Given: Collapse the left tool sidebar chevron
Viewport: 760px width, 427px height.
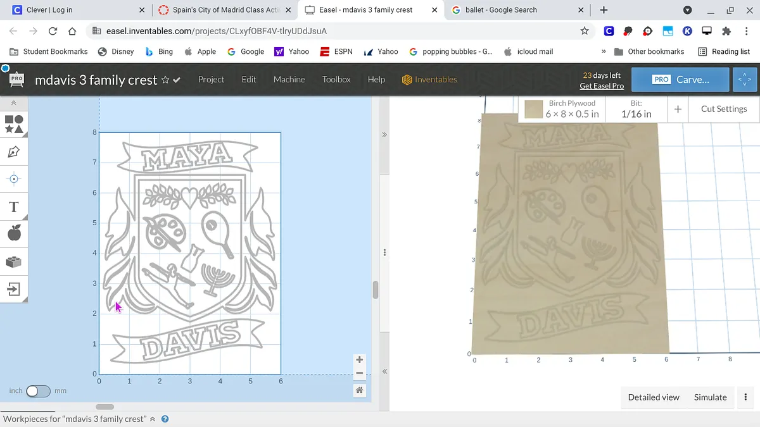Looking at the screenshot, I should click(x=14, y=103).
